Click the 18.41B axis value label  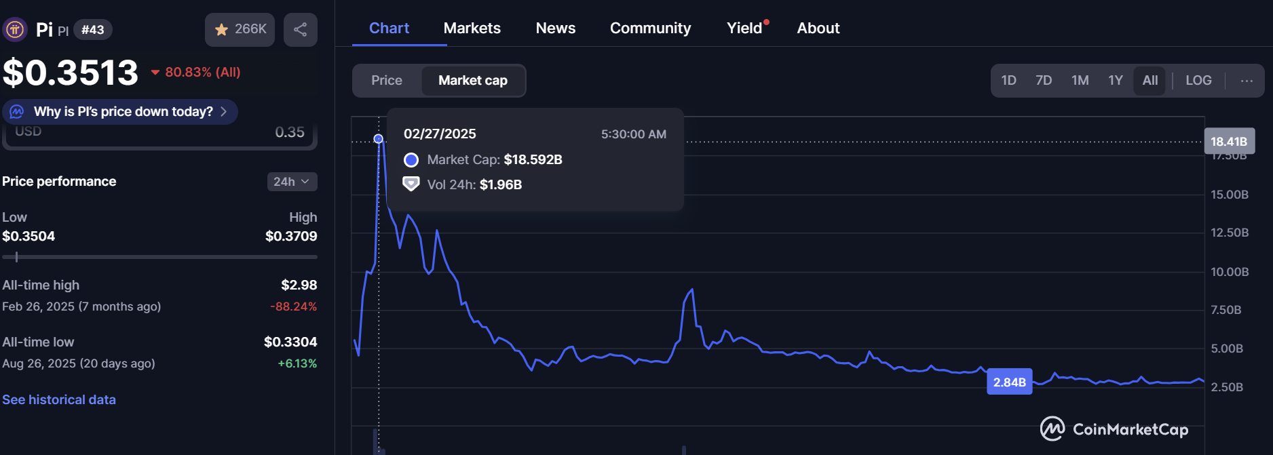(1229, 142)
